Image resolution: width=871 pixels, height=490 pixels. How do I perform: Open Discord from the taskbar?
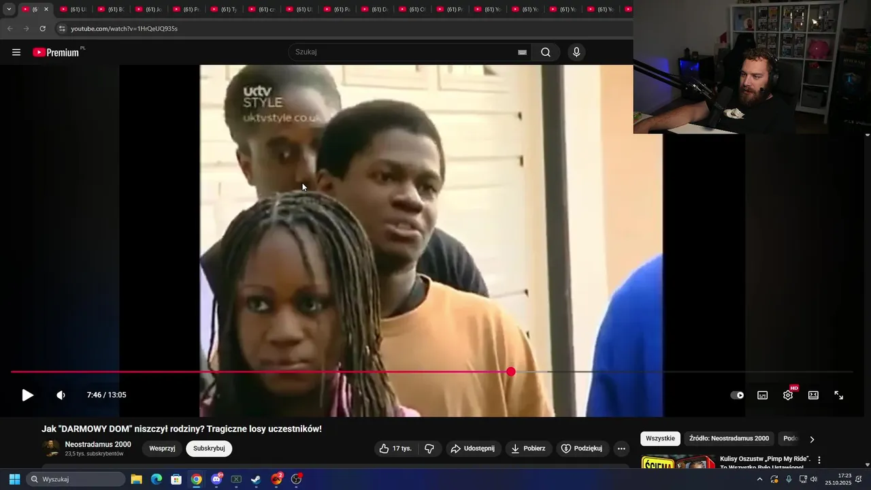(x=216, y=479)
